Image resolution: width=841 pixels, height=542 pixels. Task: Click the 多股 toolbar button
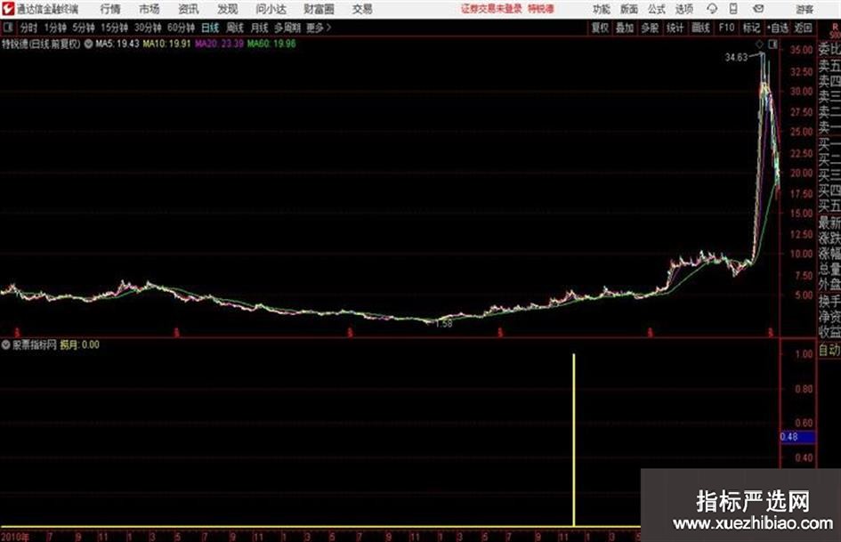650,28
